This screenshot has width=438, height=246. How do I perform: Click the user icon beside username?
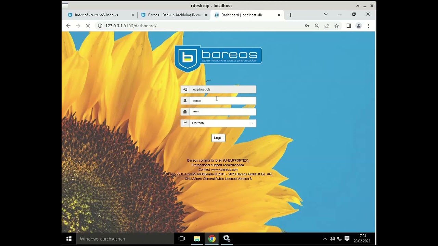(185, 100)
